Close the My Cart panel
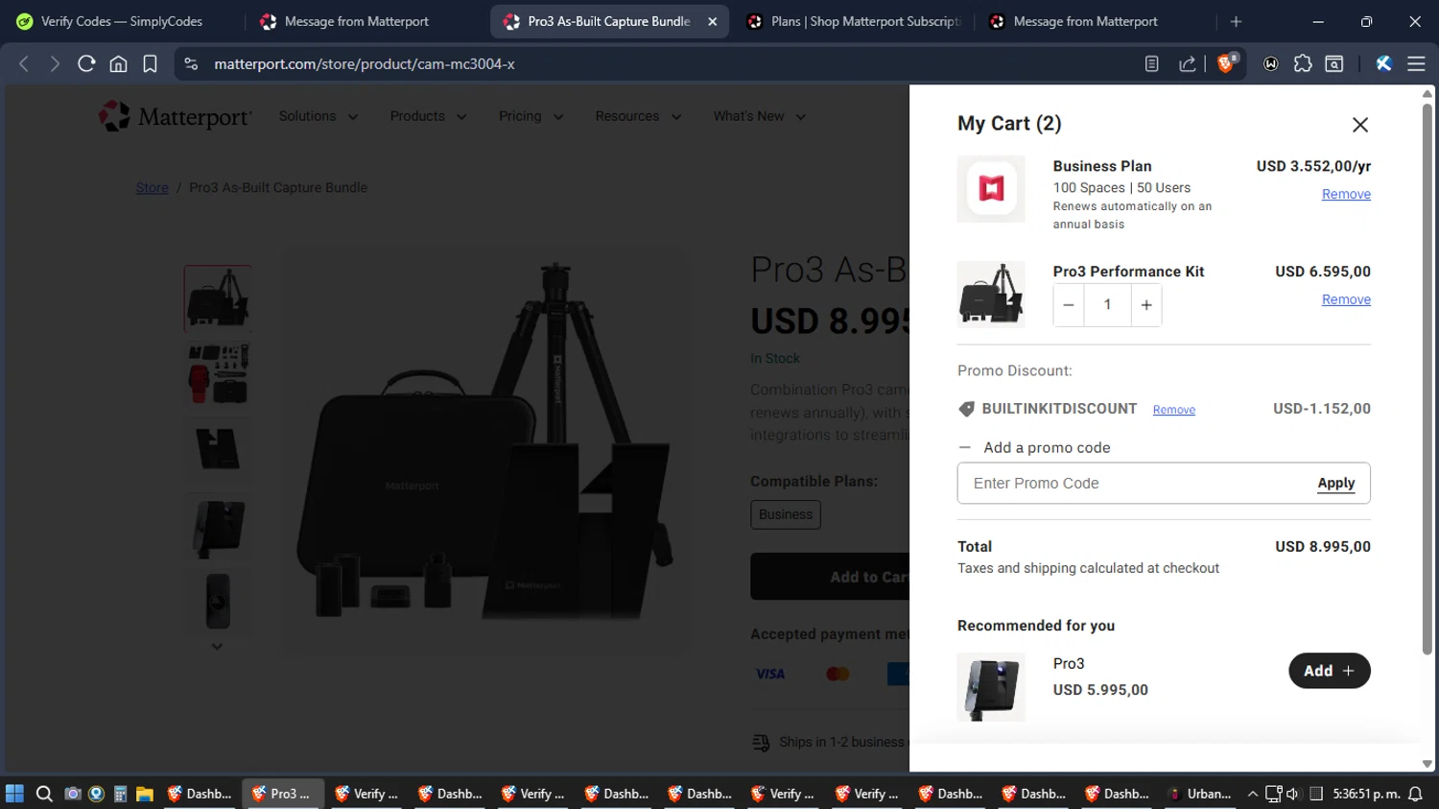The height and width of the screenshot is (809, 1439). pos(1359,125)
